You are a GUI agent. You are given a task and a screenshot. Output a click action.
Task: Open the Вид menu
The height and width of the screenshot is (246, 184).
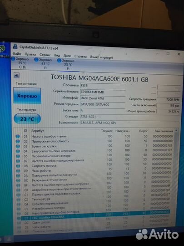(x=57, y=55)
